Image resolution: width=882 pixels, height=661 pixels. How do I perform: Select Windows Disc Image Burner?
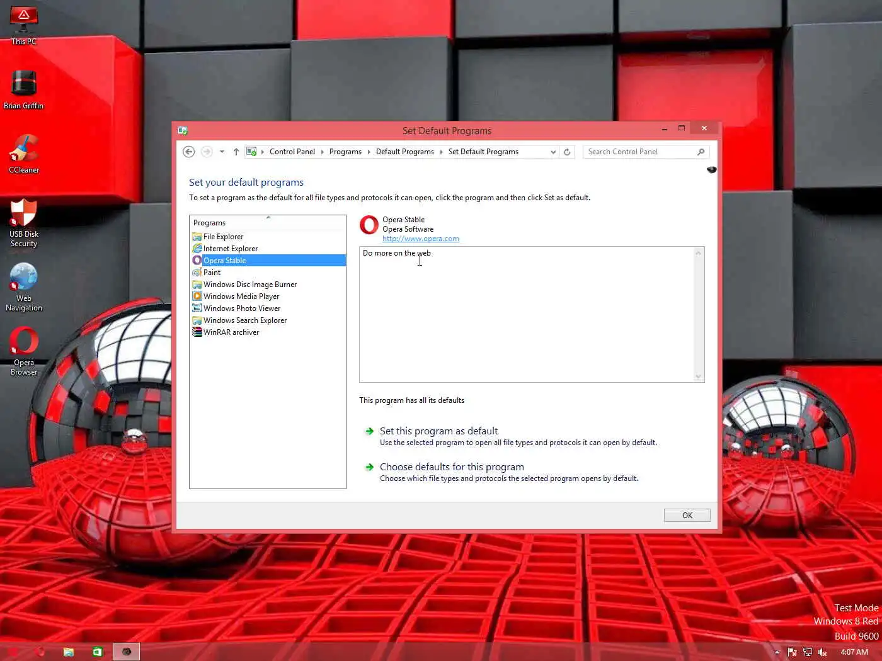(x=268, y=285)
